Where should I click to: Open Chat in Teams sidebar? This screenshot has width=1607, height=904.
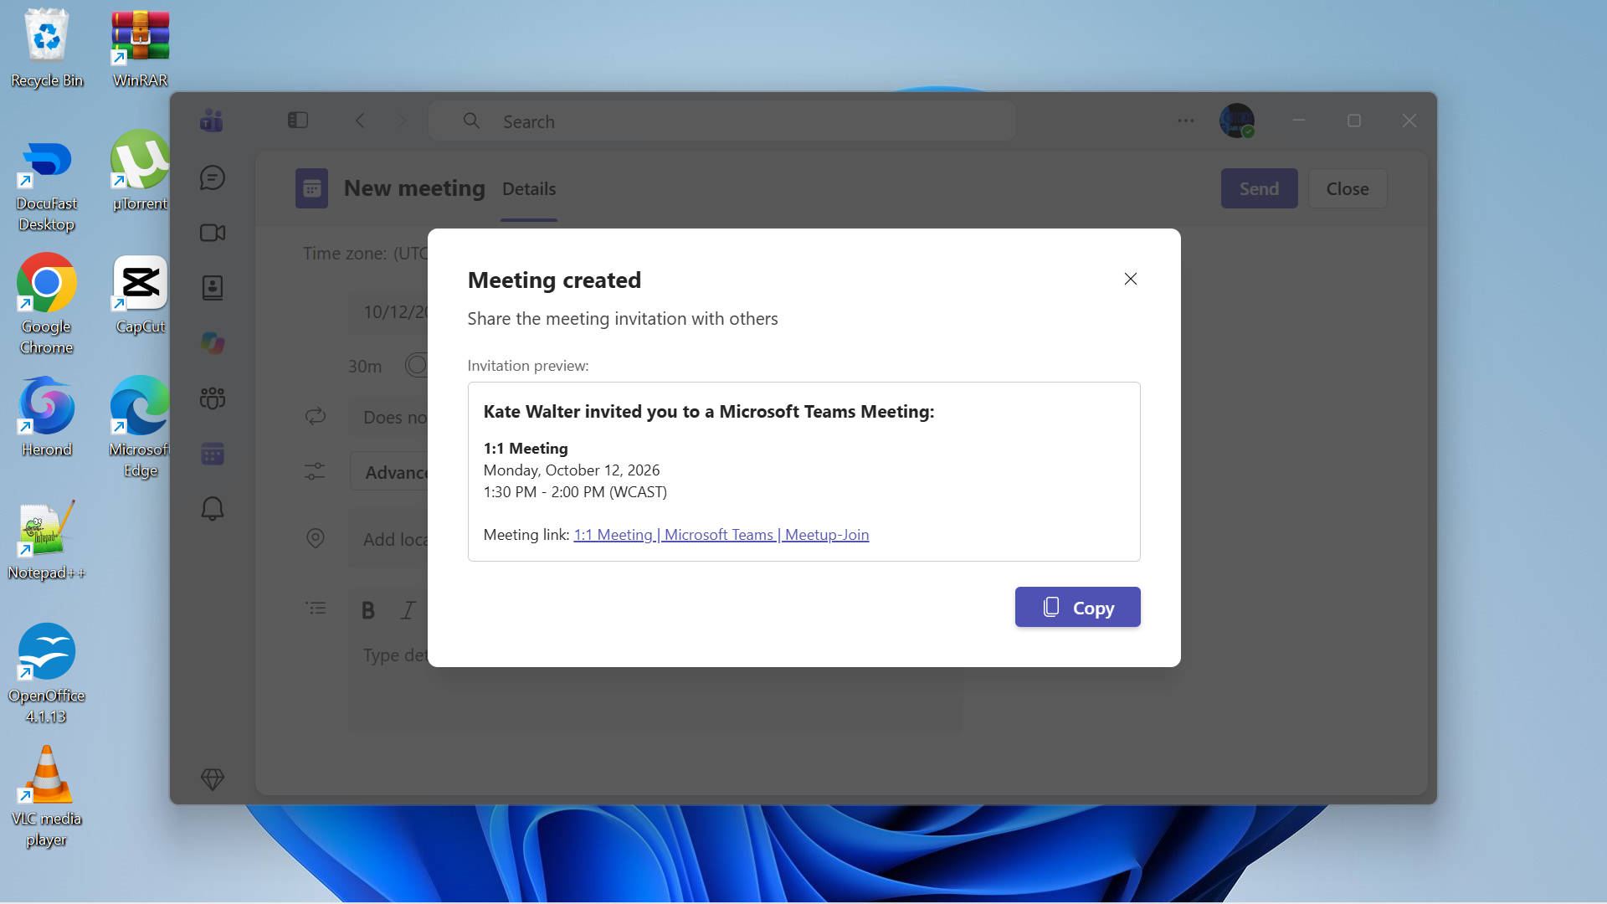pyautogui.click(x=213, y=177)
